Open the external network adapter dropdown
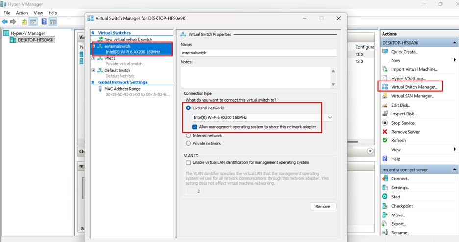 (x=330, y=118)
